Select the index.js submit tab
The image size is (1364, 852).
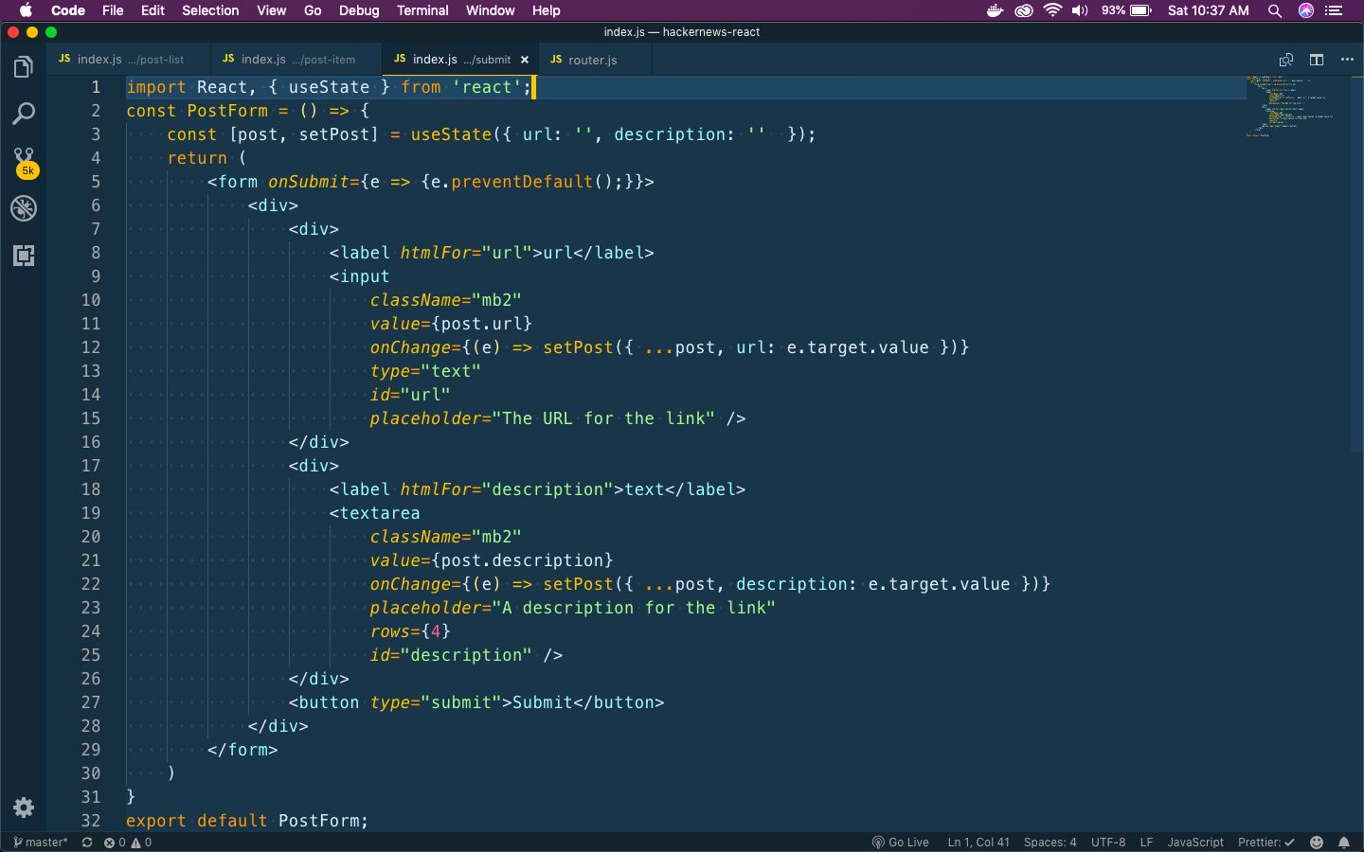(x=460, y=60)
